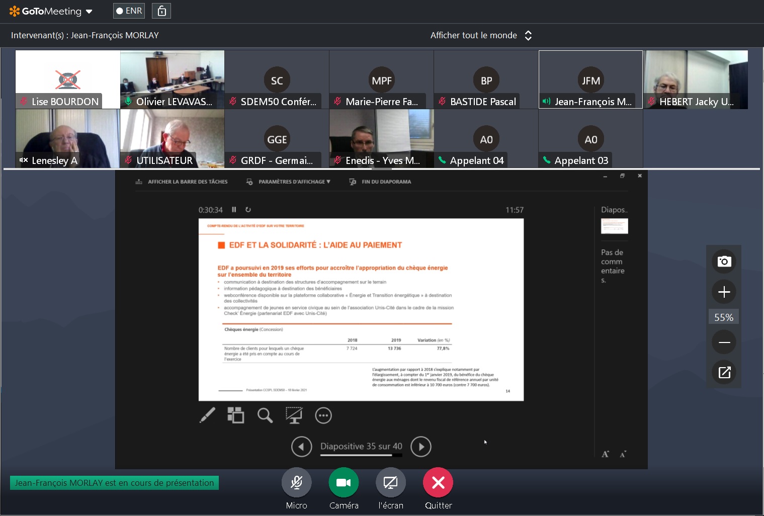
Task: Open the GoToMeeting menu dropdown
Action: point(89,12)
